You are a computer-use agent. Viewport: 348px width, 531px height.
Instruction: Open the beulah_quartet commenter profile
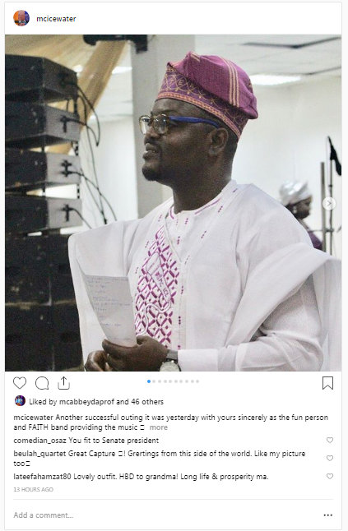pyautogui.click(x=40, y=454)
